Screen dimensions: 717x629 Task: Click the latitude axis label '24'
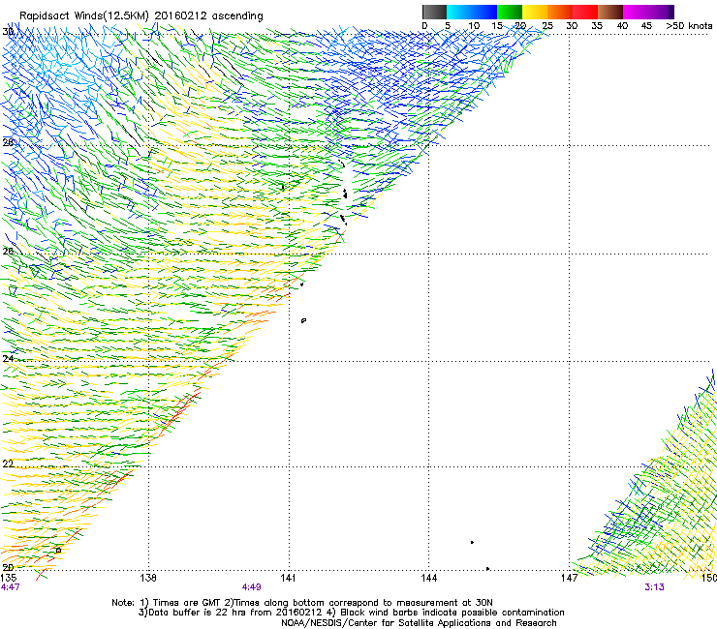click(8, 359)
